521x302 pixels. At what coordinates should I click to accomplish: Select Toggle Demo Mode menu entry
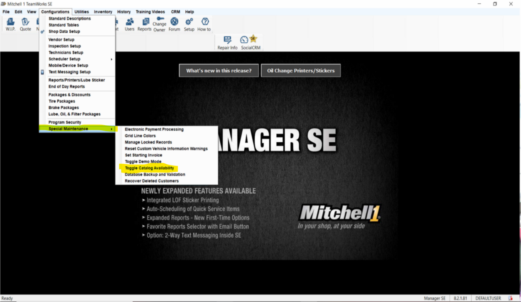click(143, 161)
